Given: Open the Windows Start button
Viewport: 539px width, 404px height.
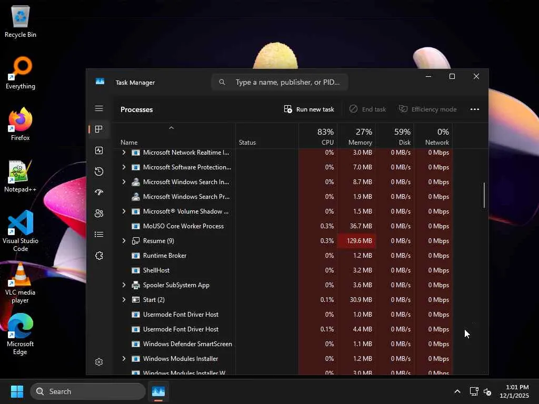Looking at the screenshot, I should click(x=17, y=391).
